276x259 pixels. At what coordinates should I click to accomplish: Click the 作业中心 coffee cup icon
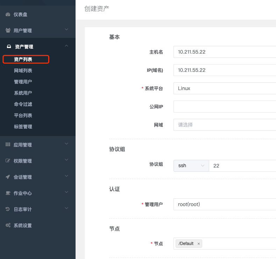8,193
